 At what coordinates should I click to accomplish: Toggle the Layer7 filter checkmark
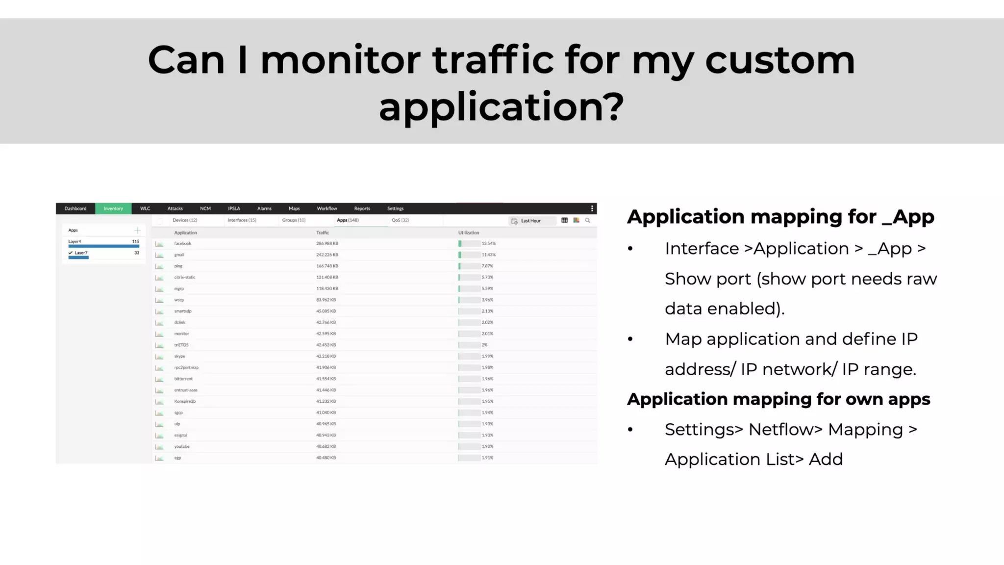[x=71, y=253]
